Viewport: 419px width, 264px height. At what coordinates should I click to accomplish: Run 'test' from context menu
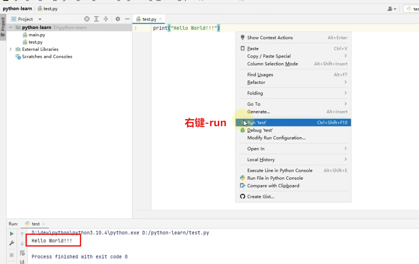[293, 122]
